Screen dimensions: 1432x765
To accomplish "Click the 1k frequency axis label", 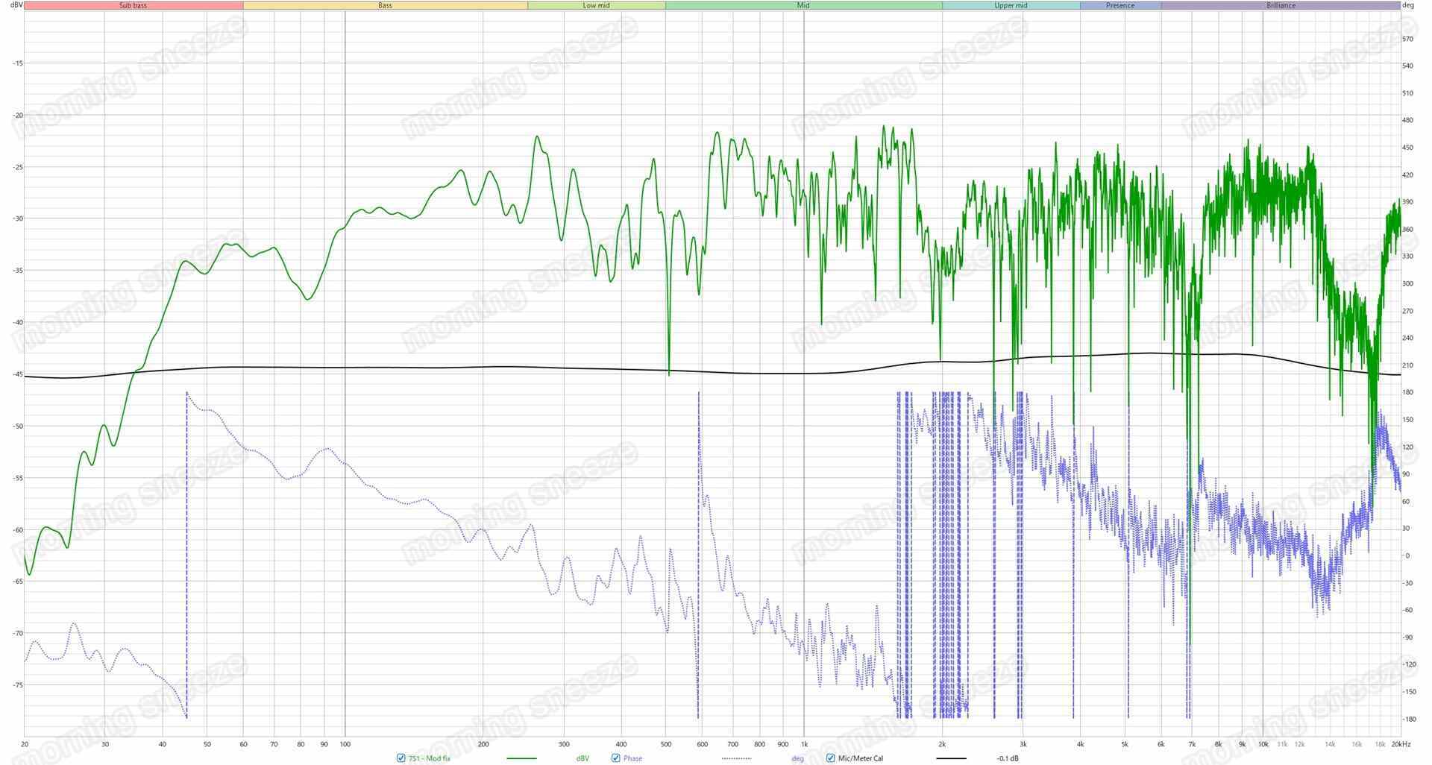I will point(804,744).
